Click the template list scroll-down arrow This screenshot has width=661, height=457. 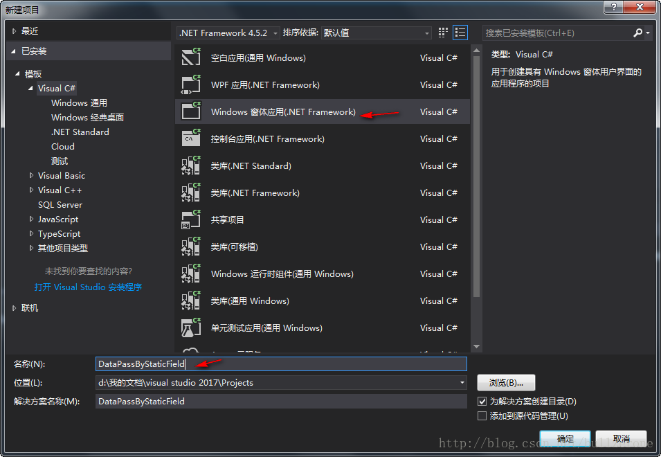476,346
